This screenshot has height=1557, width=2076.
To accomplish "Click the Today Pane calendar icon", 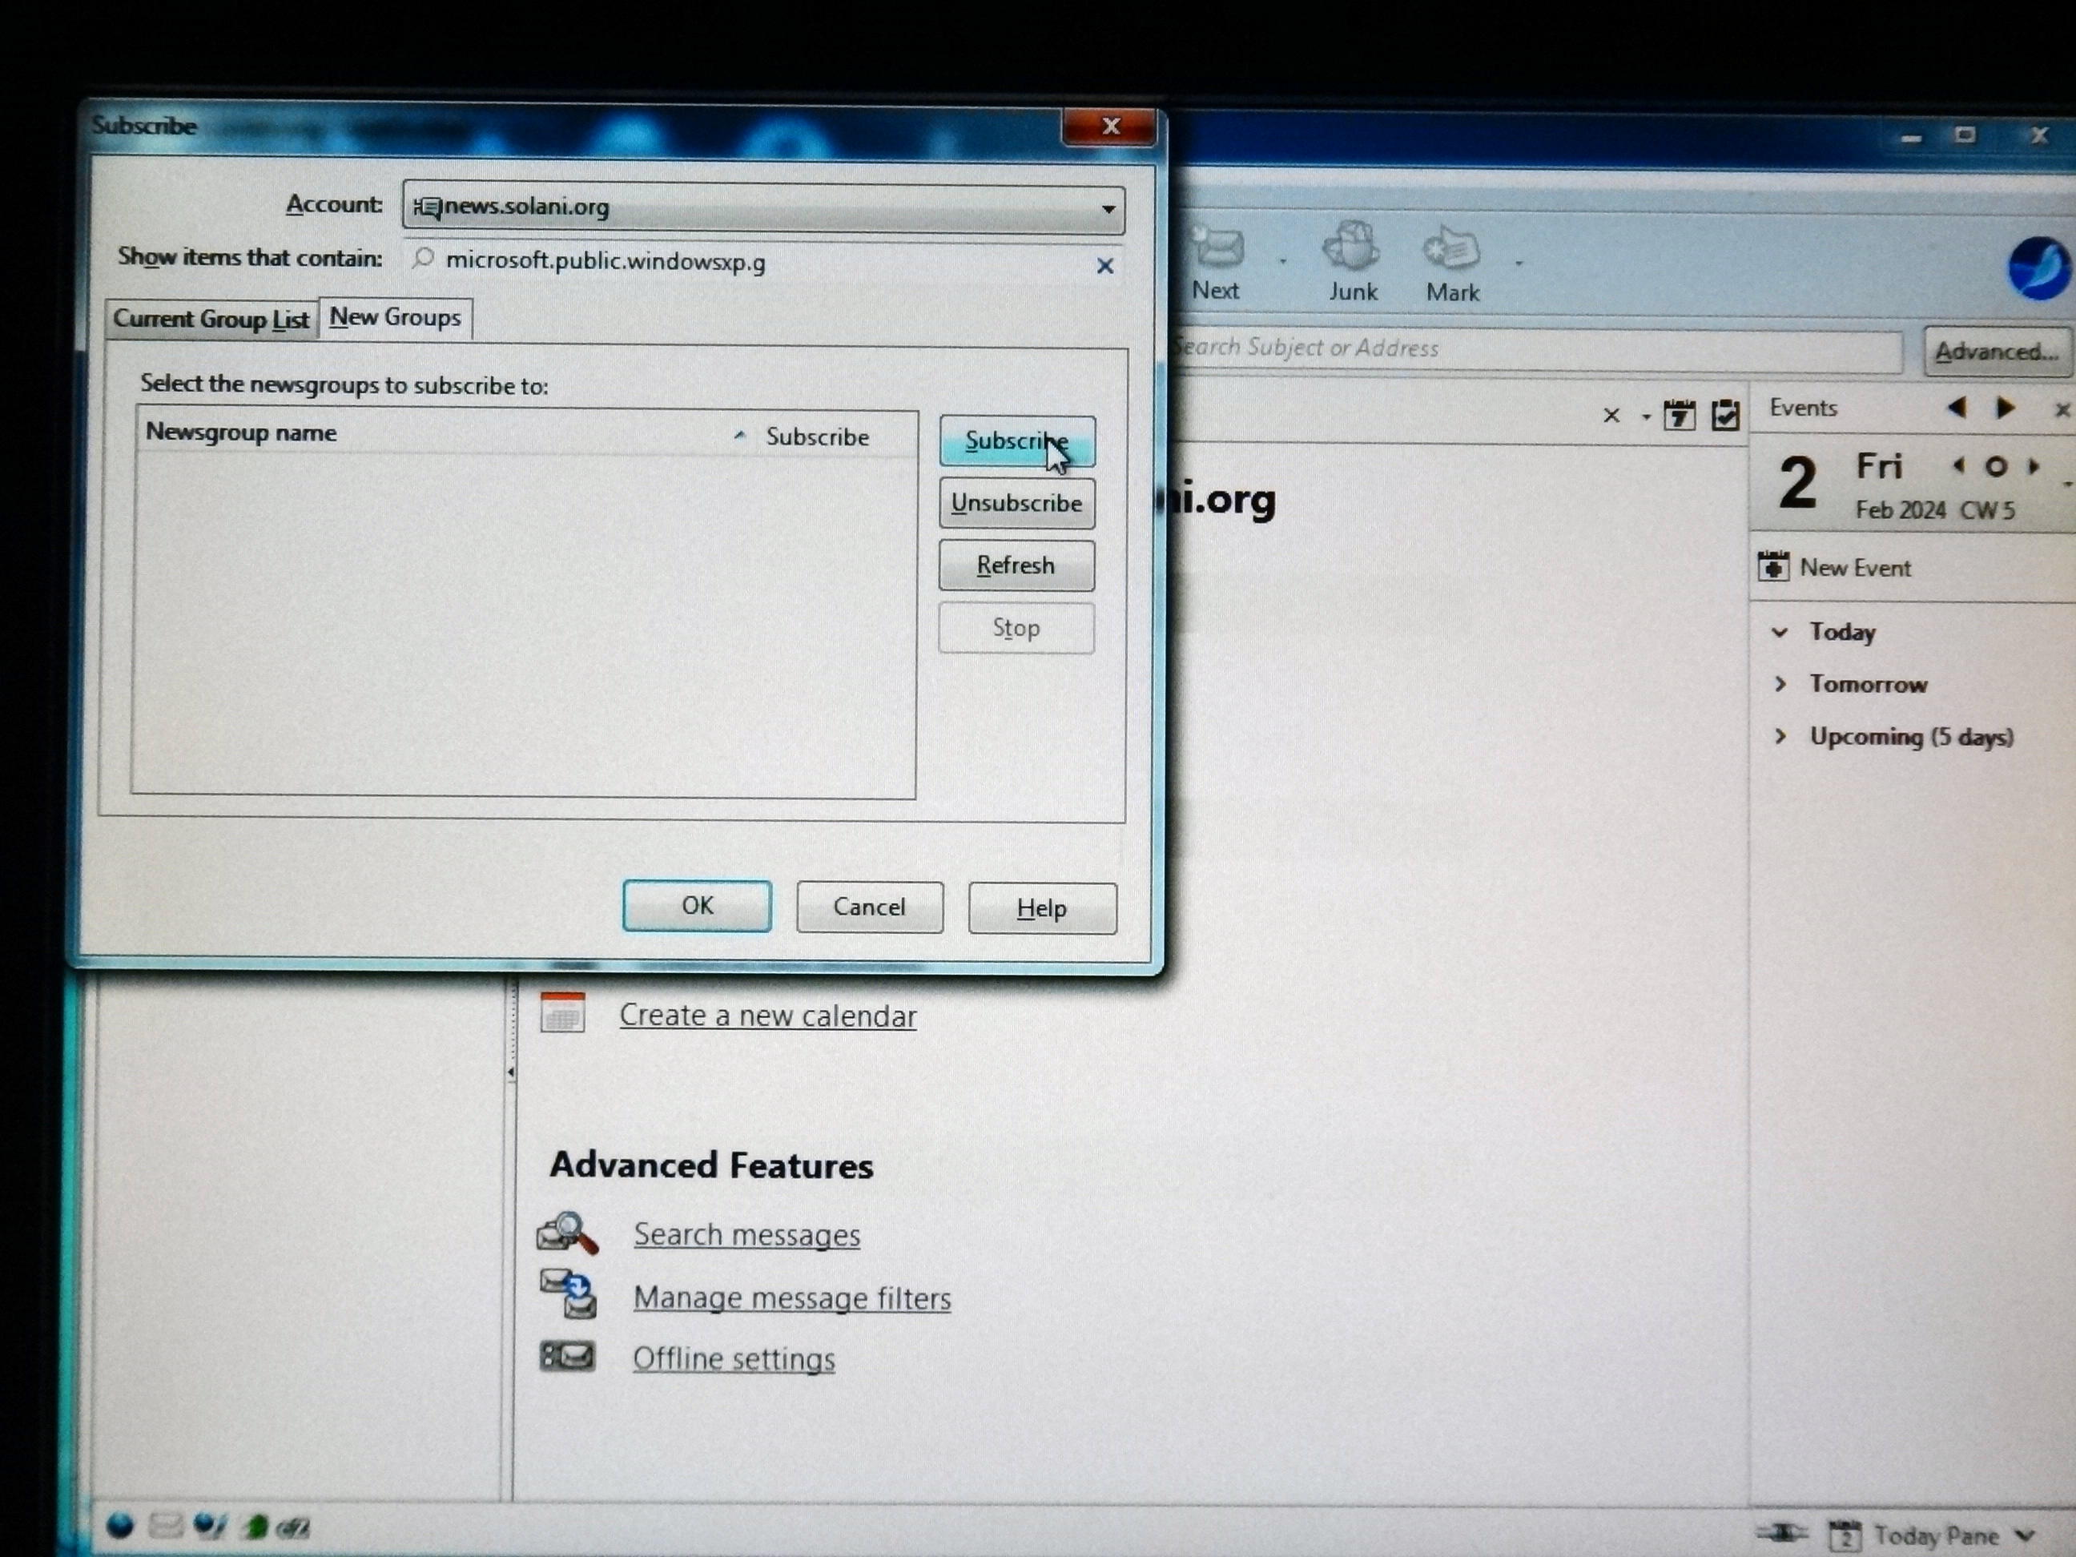I will coord(1845,1535).
